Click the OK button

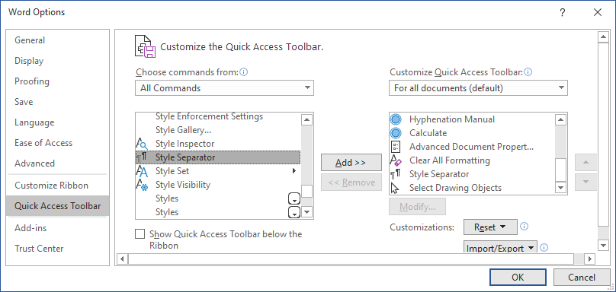point(518,277)
